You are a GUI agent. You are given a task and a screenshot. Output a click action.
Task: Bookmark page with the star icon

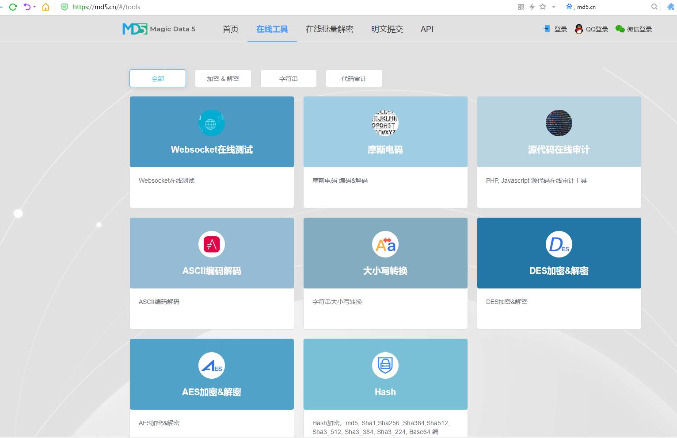(x=543, y=7)
